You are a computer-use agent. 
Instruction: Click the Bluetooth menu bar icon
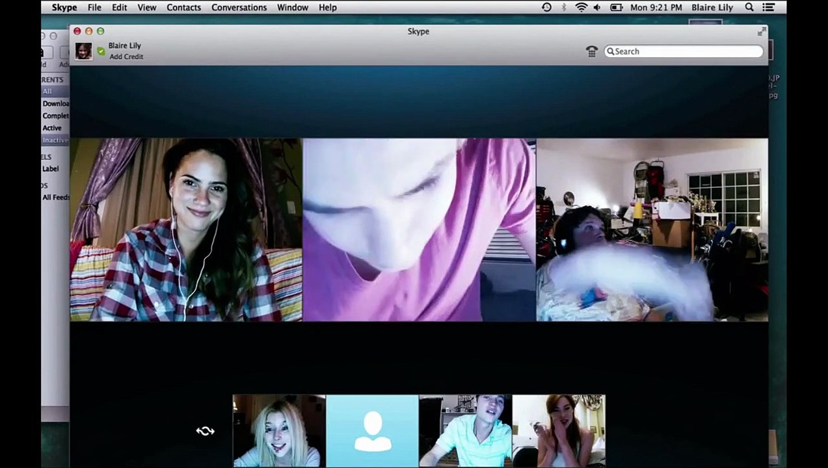point(564,7)
